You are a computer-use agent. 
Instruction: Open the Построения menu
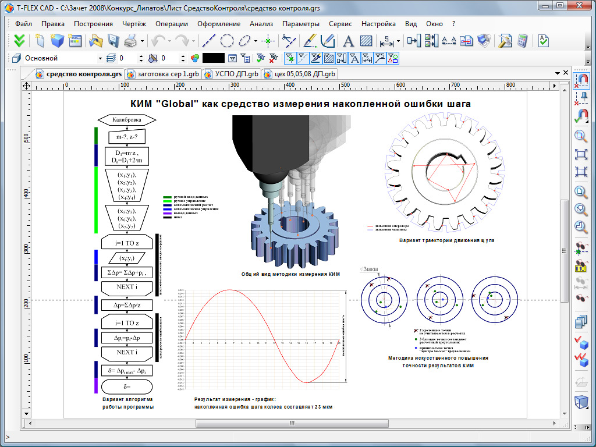pos(93,23)
